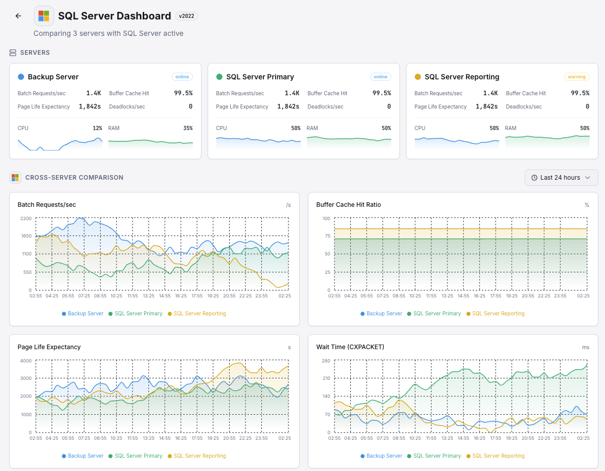The width and height of the screenshot is (605, 471).
Task: Click the SQL Server Reporting server card
Action: tap(502, 112)
